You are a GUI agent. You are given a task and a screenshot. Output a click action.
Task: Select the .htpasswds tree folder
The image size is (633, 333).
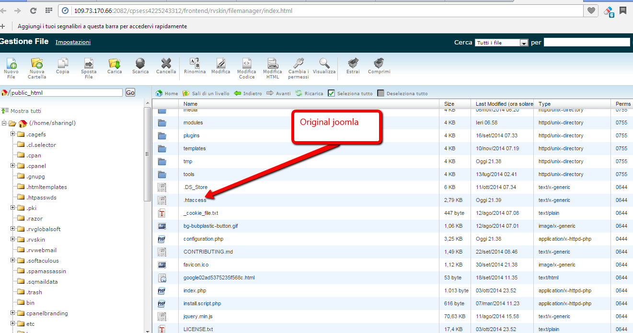(42, 198)
